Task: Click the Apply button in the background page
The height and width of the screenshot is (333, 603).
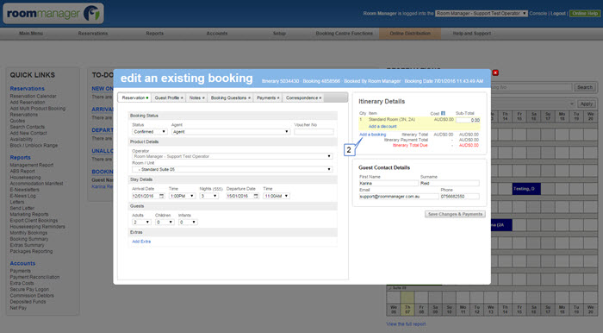Action: [586, 104]
